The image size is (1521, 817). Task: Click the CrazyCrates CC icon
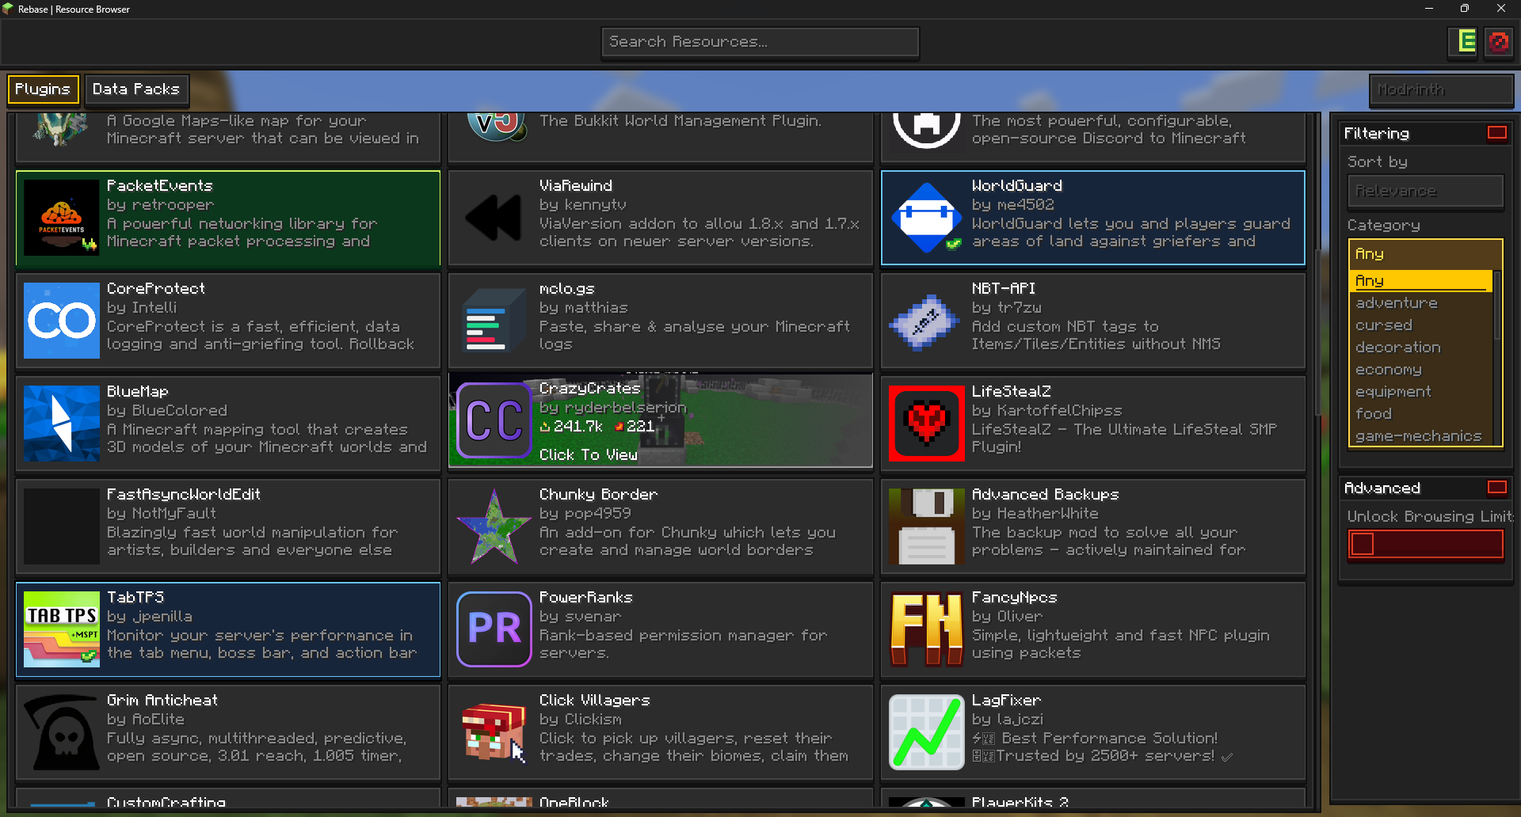point(494,420)
